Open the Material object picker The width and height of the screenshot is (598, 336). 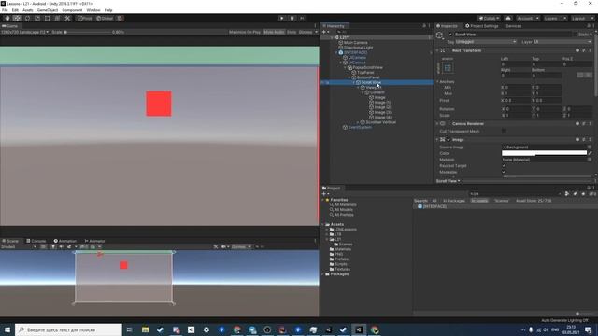590,160
